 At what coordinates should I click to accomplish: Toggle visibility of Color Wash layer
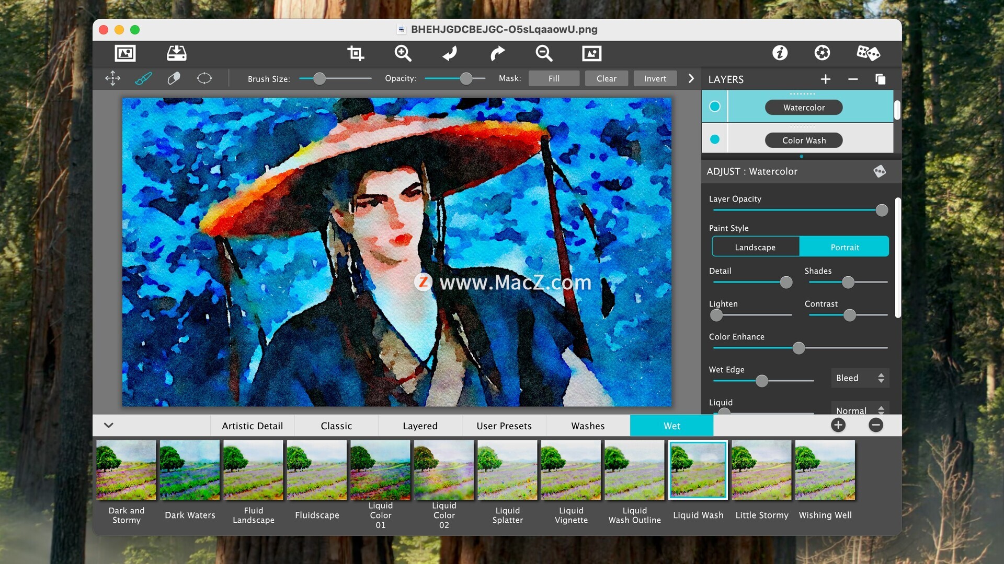pos(714,139)
